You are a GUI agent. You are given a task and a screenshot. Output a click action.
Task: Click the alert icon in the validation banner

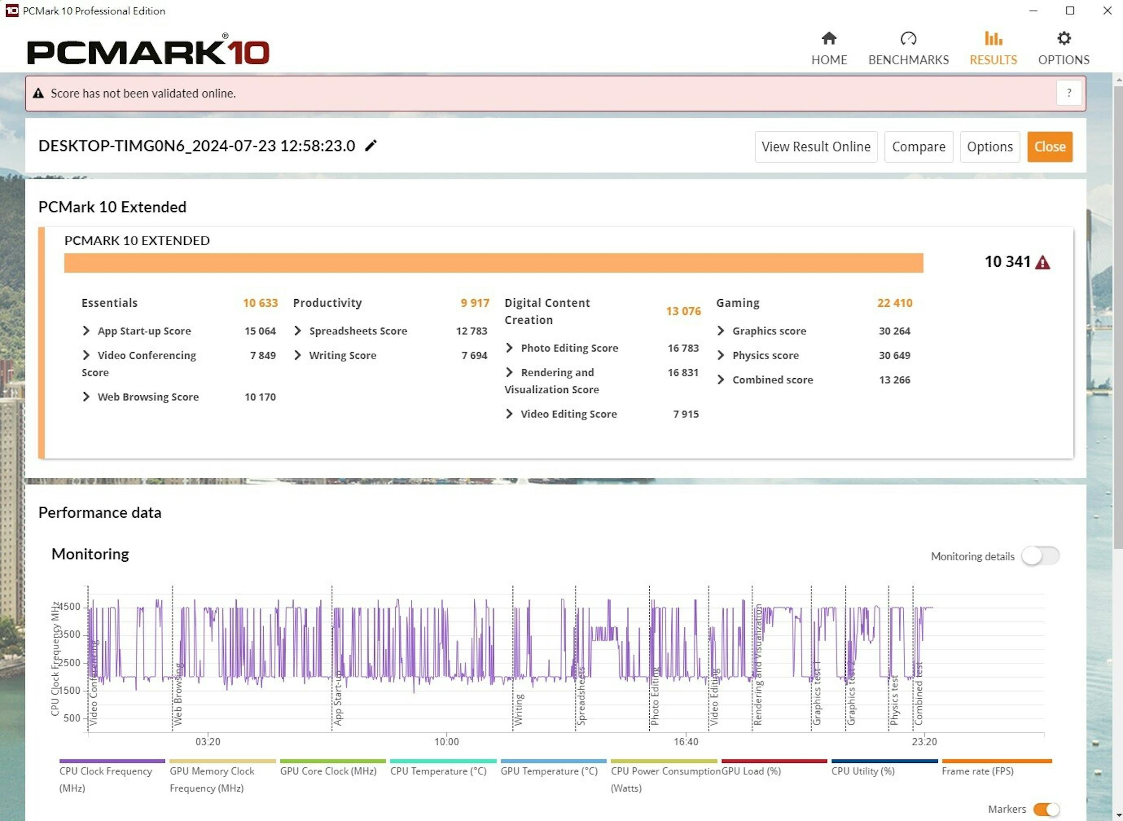(38, 93)
